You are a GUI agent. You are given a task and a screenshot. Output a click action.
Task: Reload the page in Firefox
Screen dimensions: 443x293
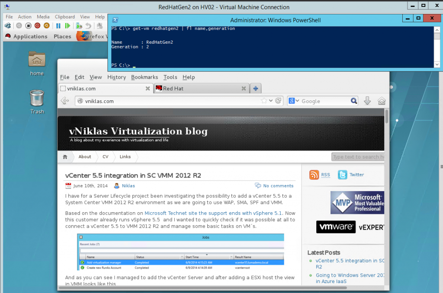click(278, 101)
